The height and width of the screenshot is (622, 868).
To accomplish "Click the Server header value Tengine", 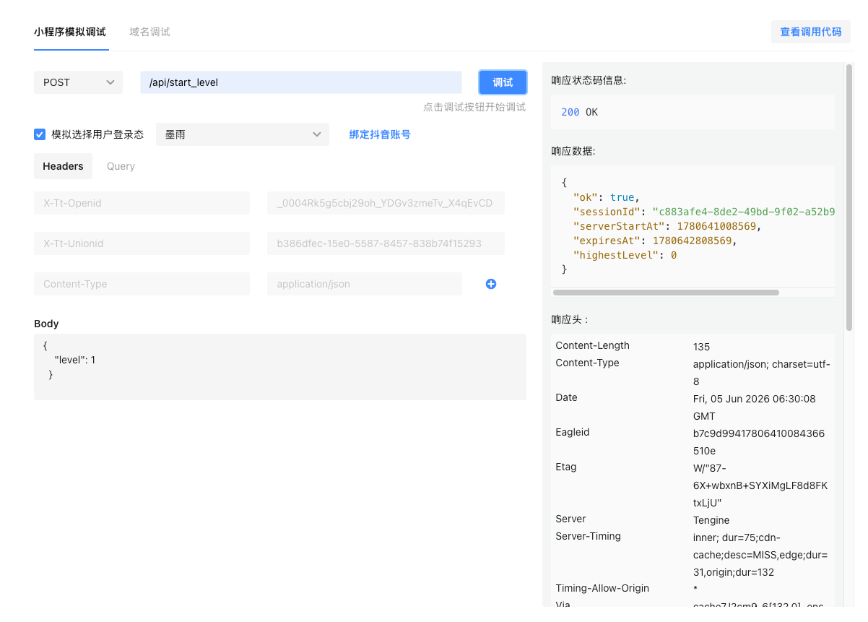I will click(x=711, y=520).
